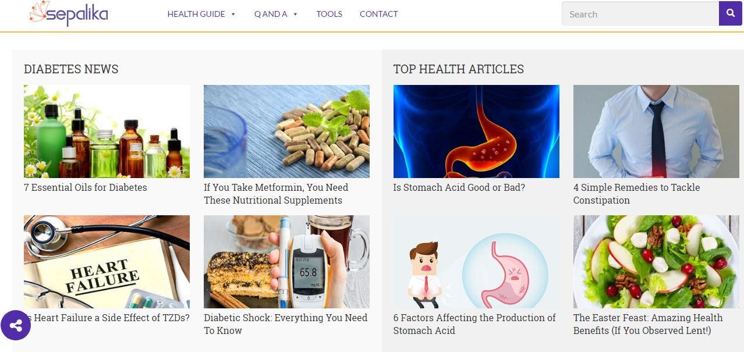Open 'Is Stomach Acid Good or Bad?' link
The image size is (744, 352).
pyautogui.click(x=459, y=187)
